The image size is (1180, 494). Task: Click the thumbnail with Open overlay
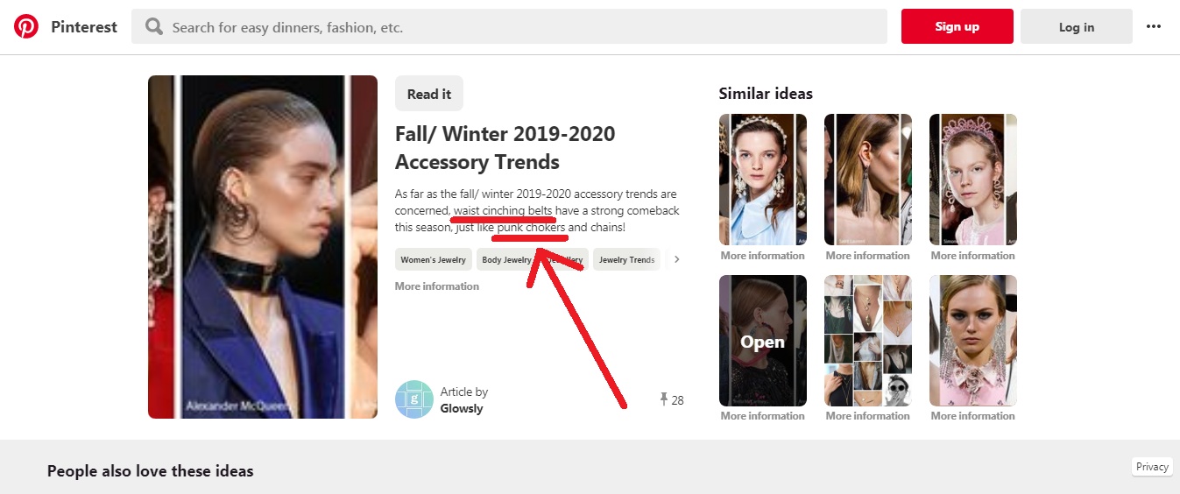point(762,341)
